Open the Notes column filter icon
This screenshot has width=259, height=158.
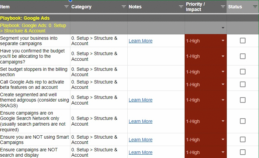pos(181,7)
